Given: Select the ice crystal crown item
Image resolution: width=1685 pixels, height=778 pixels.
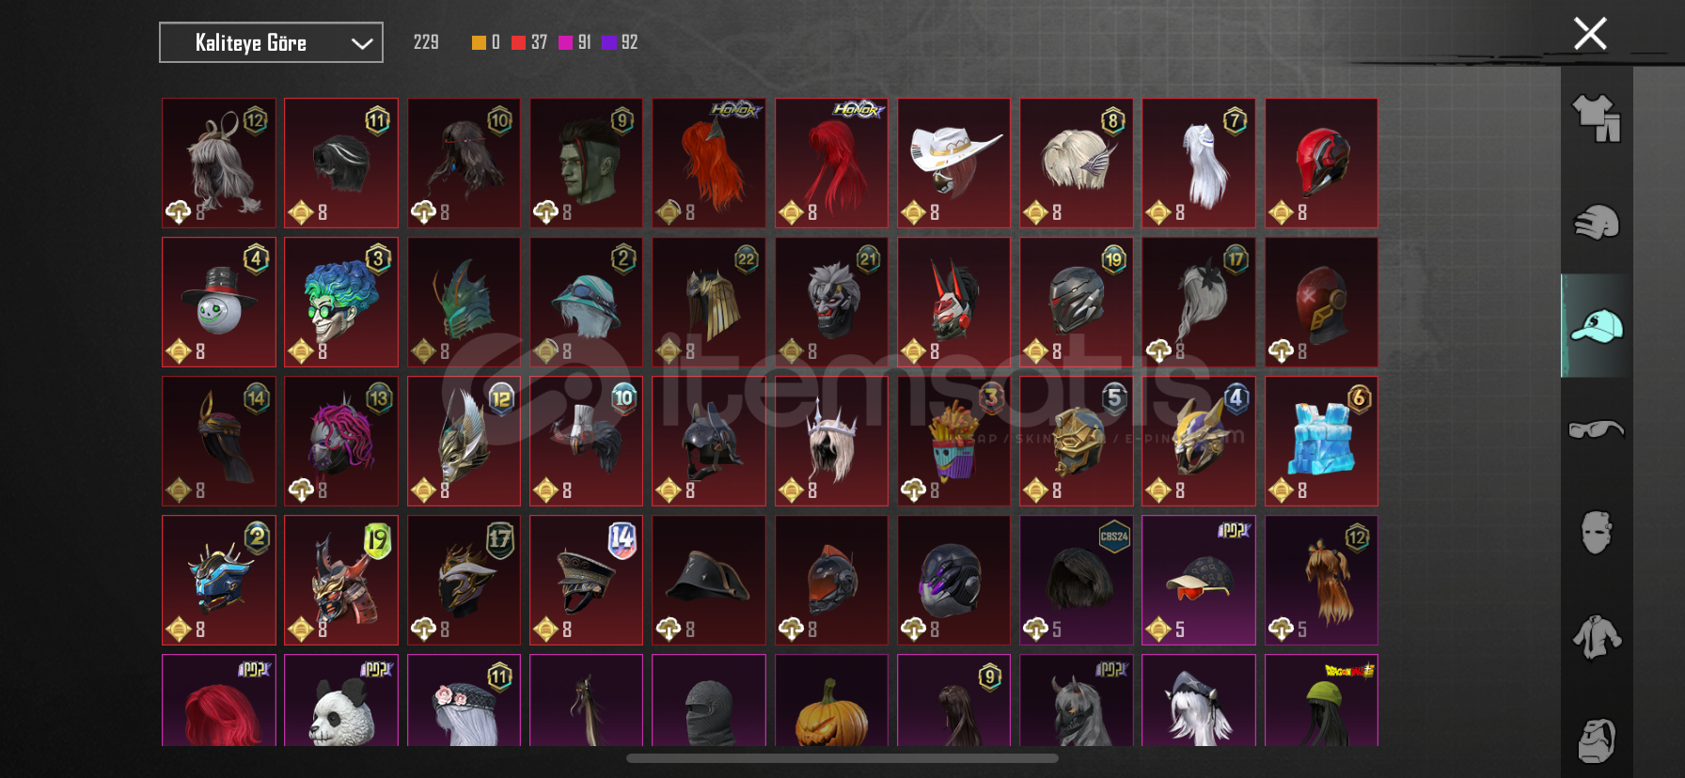Looking at the screenshot, I should click(x=1321, y=441).
